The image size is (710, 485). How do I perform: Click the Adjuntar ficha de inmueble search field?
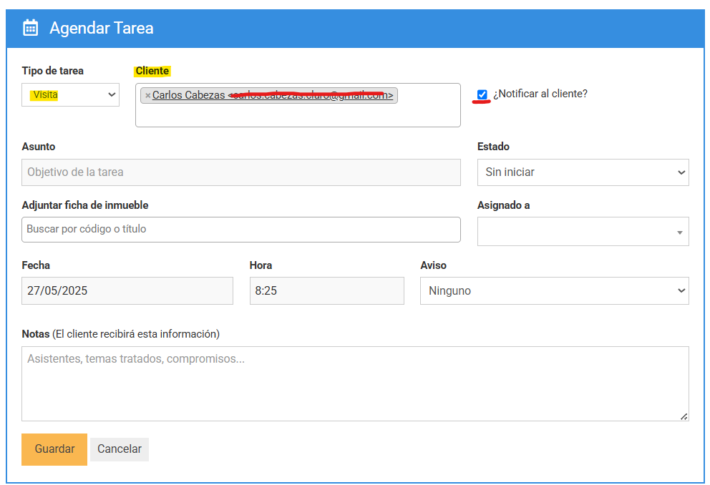(x=240, y=230)
